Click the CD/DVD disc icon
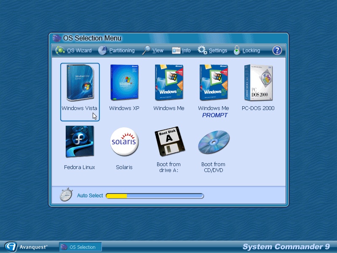 [214, 142]
